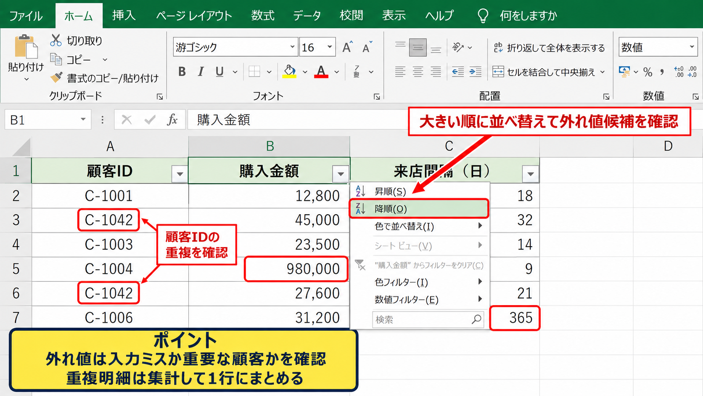Image resolution: width=703 pixels, height=396 pixels.
Task: Click Merge and Center (セルを結合して中央揃え)
Action: coord(544,72)
